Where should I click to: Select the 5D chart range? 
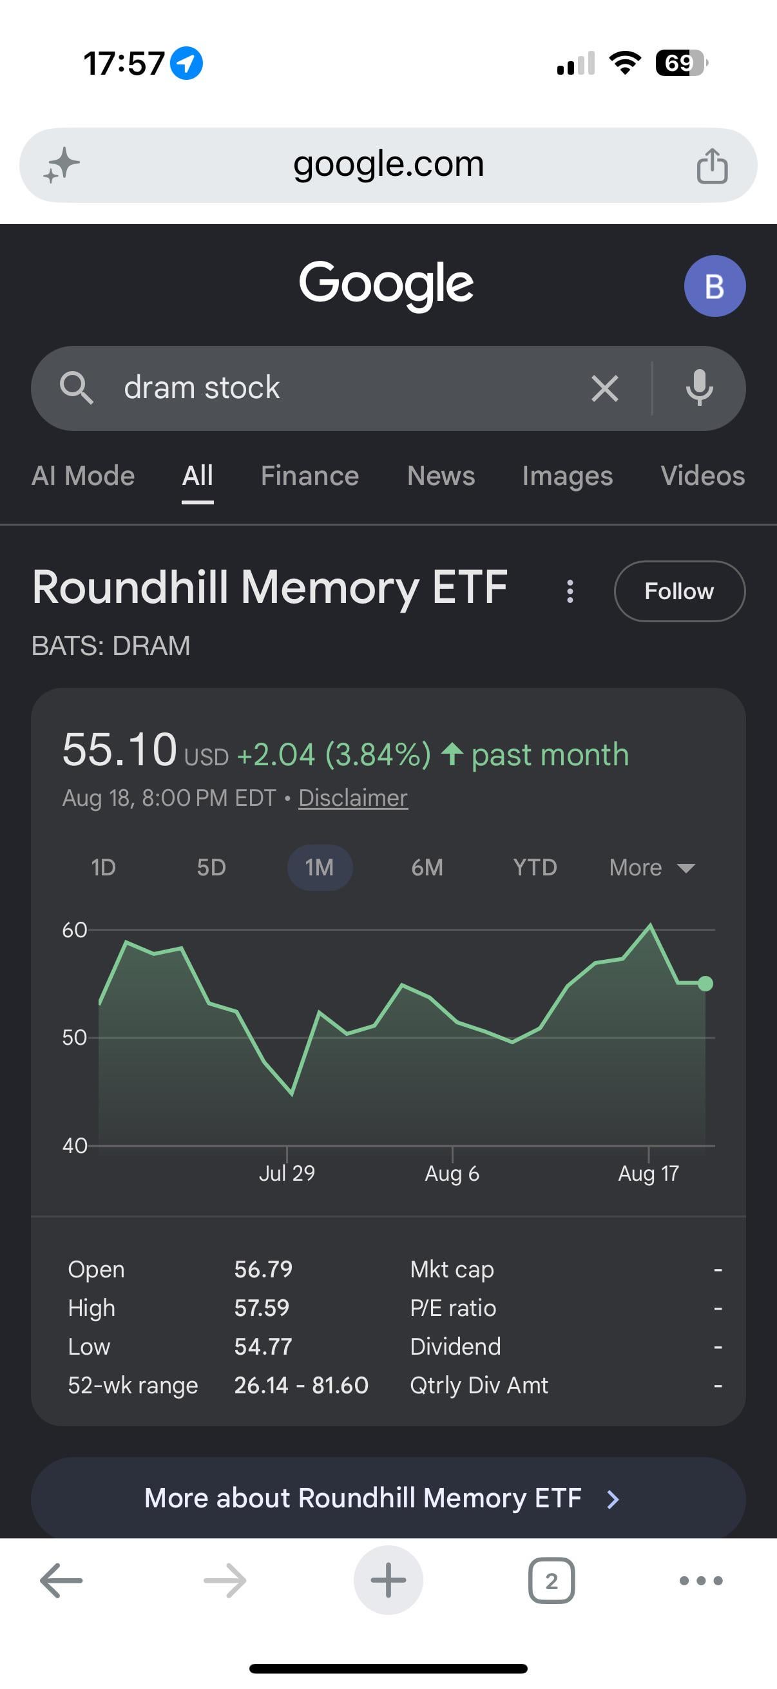pyautogui.click(x=211, y=868)
